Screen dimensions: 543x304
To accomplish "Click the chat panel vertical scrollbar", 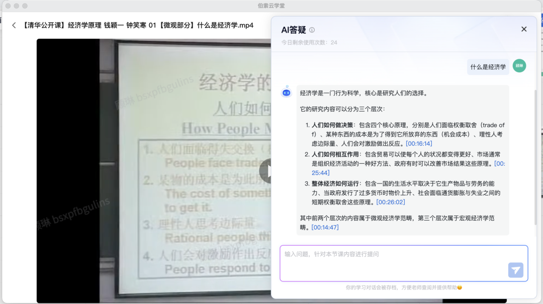I will coord(535,158).
